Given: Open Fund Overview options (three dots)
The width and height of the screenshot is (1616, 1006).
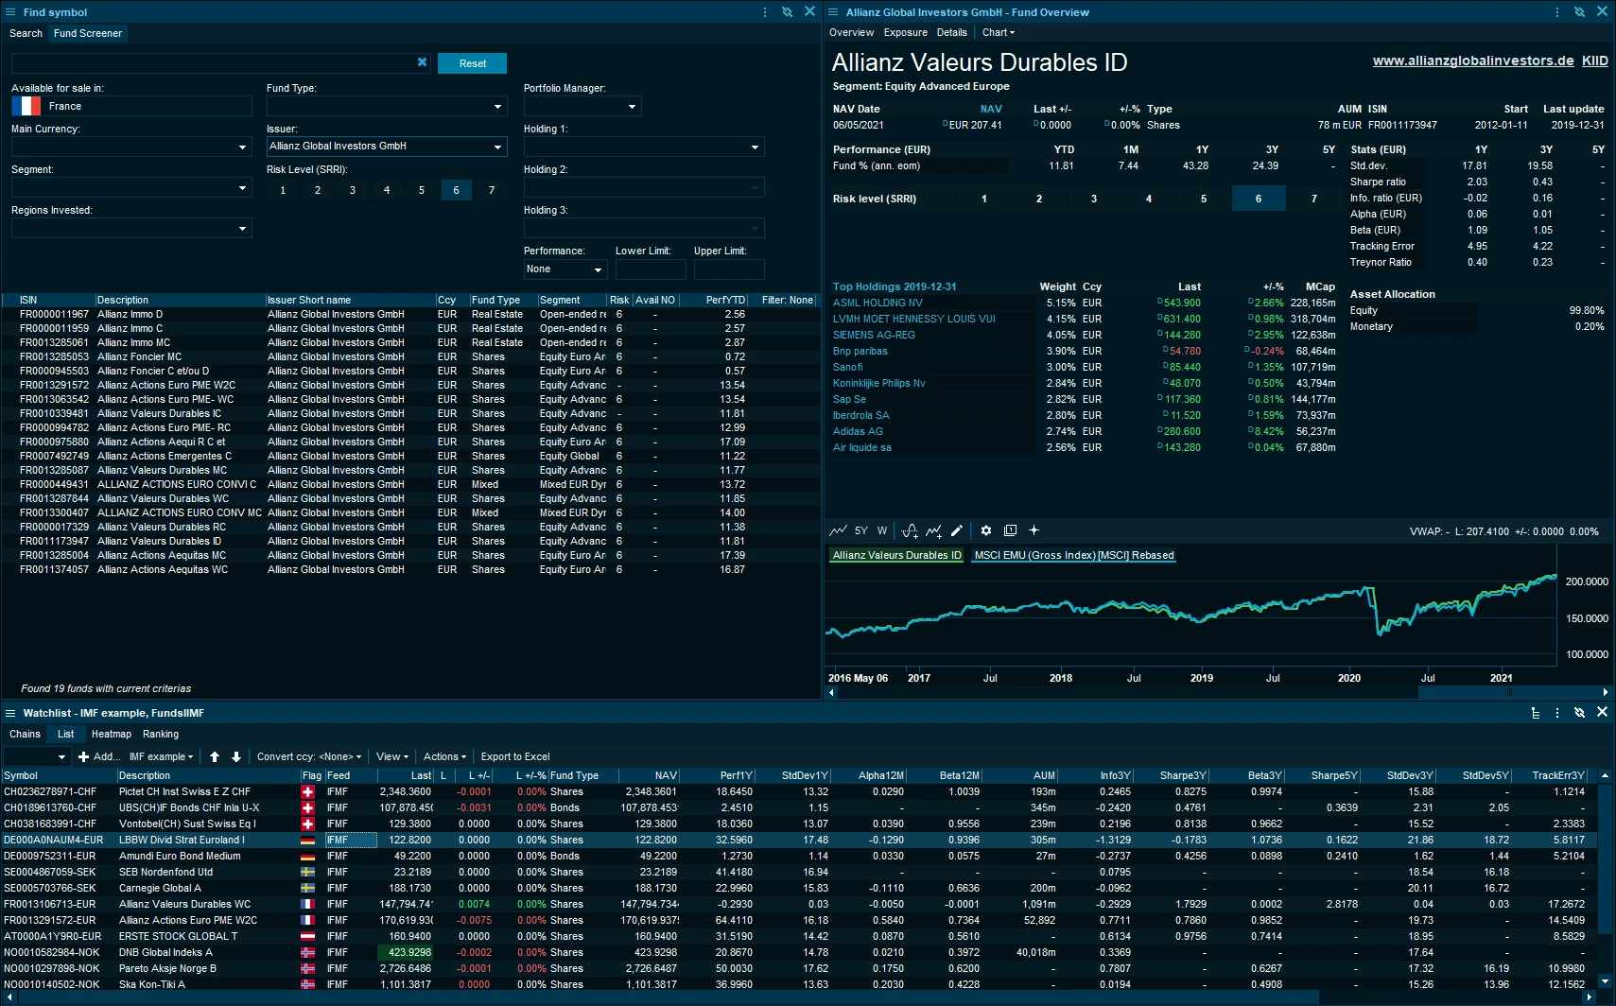Looking at the screenshot, I should 1556,12.
